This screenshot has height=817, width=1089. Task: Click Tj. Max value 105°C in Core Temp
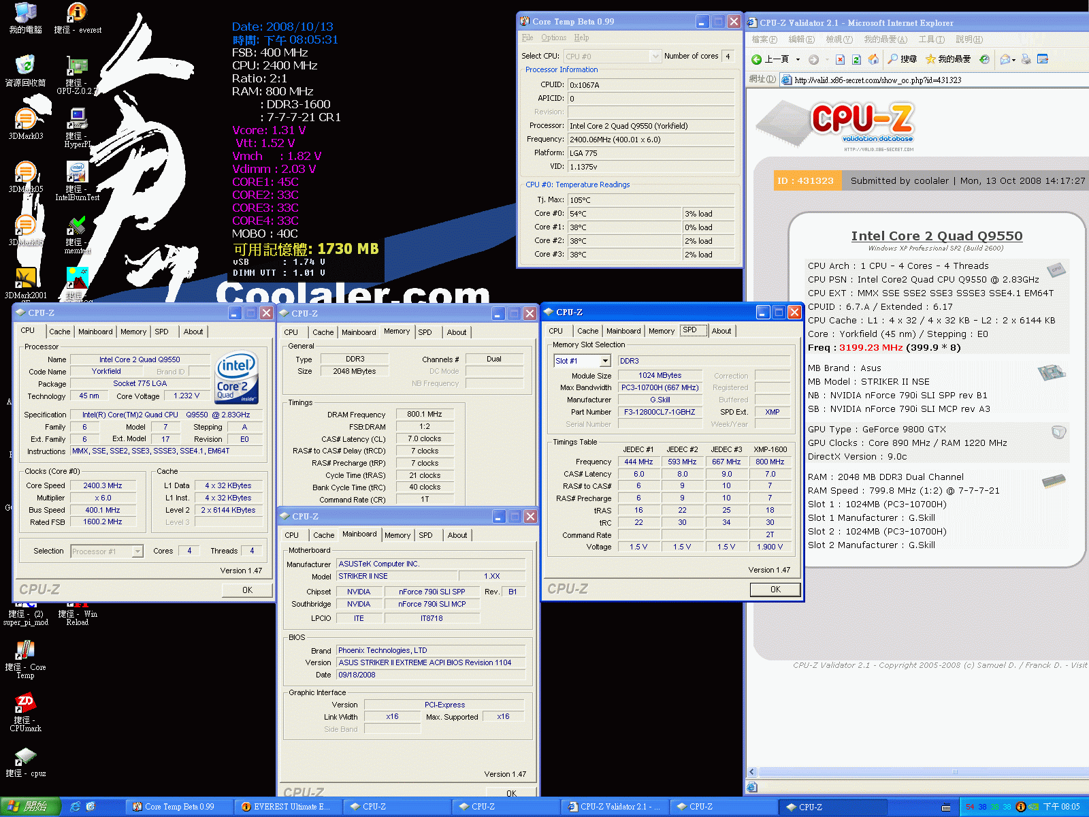click(651, 200)
